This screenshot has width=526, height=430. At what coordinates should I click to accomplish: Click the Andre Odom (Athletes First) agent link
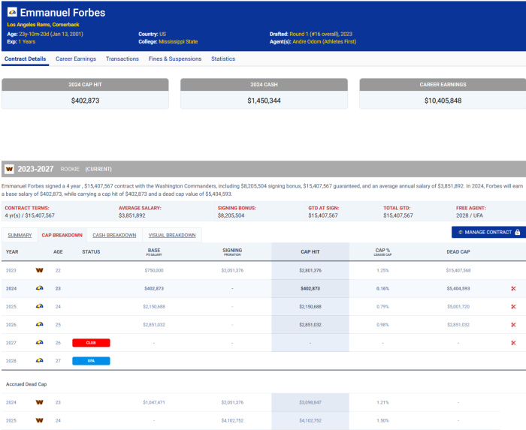(x=325, y=41)
